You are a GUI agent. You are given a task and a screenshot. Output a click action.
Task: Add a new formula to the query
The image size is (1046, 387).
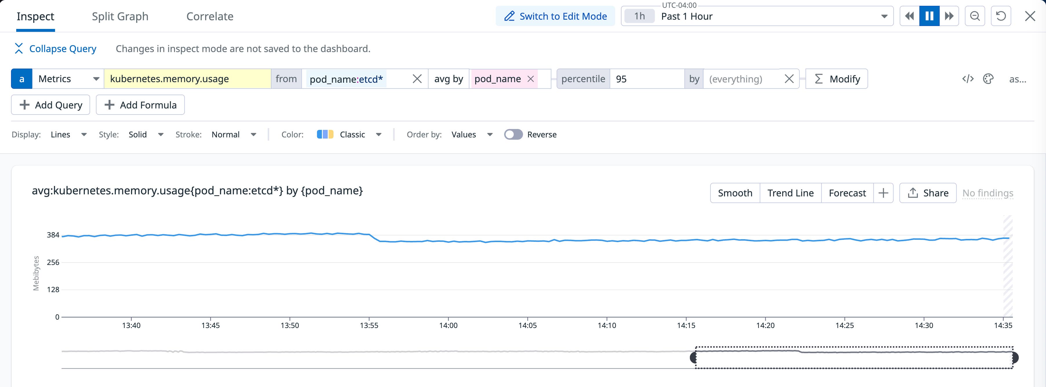click(x=140, y=104)
